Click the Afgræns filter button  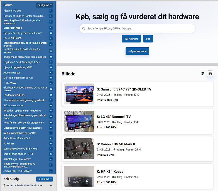click(x=131, y=39)
